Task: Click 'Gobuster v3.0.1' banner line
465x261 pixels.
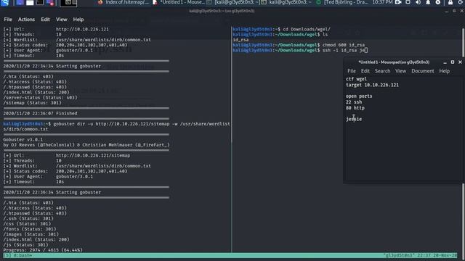Action: click(x=23, y=139)
